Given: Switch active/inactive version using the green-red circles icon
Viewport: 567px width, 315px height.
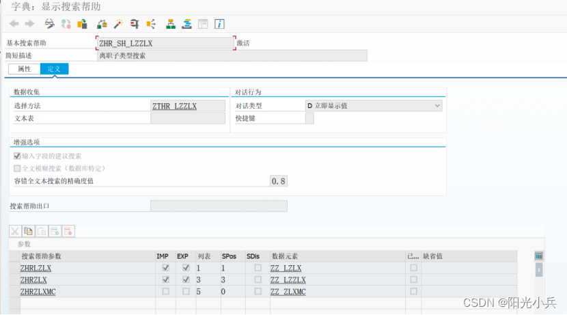Looking at the screenshot, I should [66, 24].
